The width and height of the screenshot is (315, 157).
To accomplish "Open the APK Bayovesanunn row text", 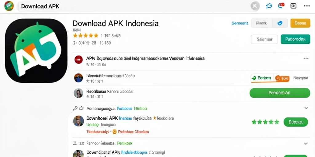I will click(x=146, y=59).
